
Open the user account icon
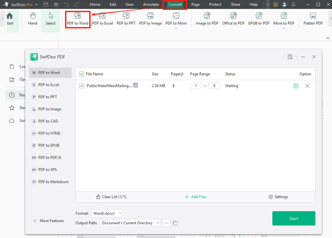tap(284, 4)
